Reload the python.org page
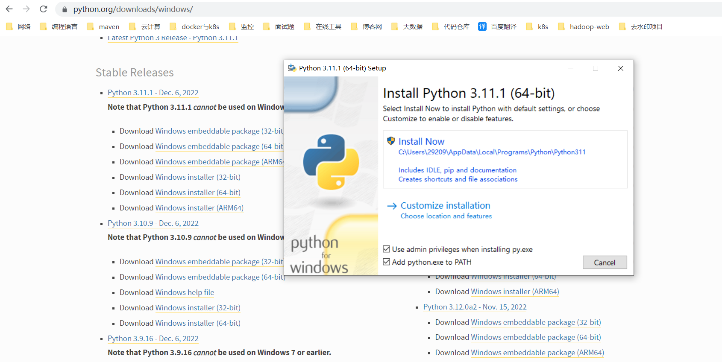The width and height of the screenshot is (722, 362). click(x=43, y=9)
